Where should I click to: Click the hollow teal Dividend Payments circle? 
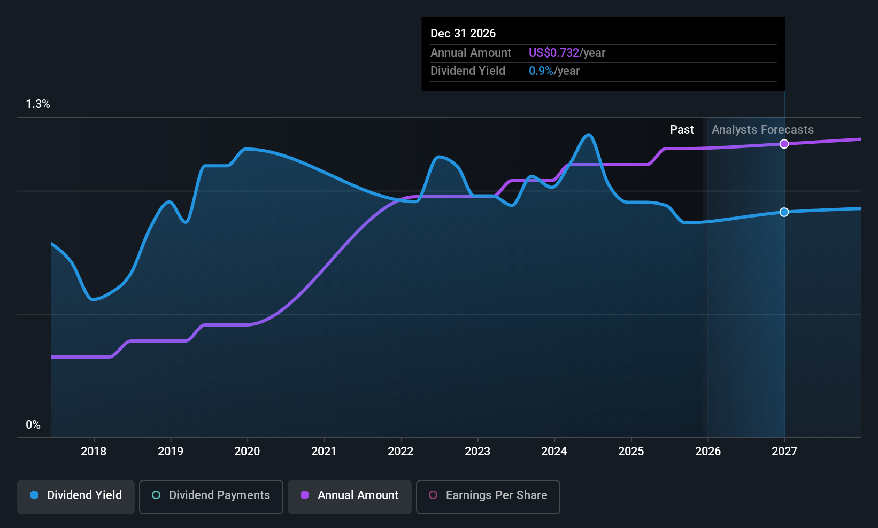pos(156,495)
